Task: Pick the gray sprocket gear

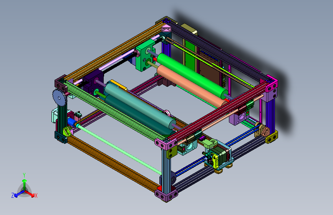Action: [59, 98]
